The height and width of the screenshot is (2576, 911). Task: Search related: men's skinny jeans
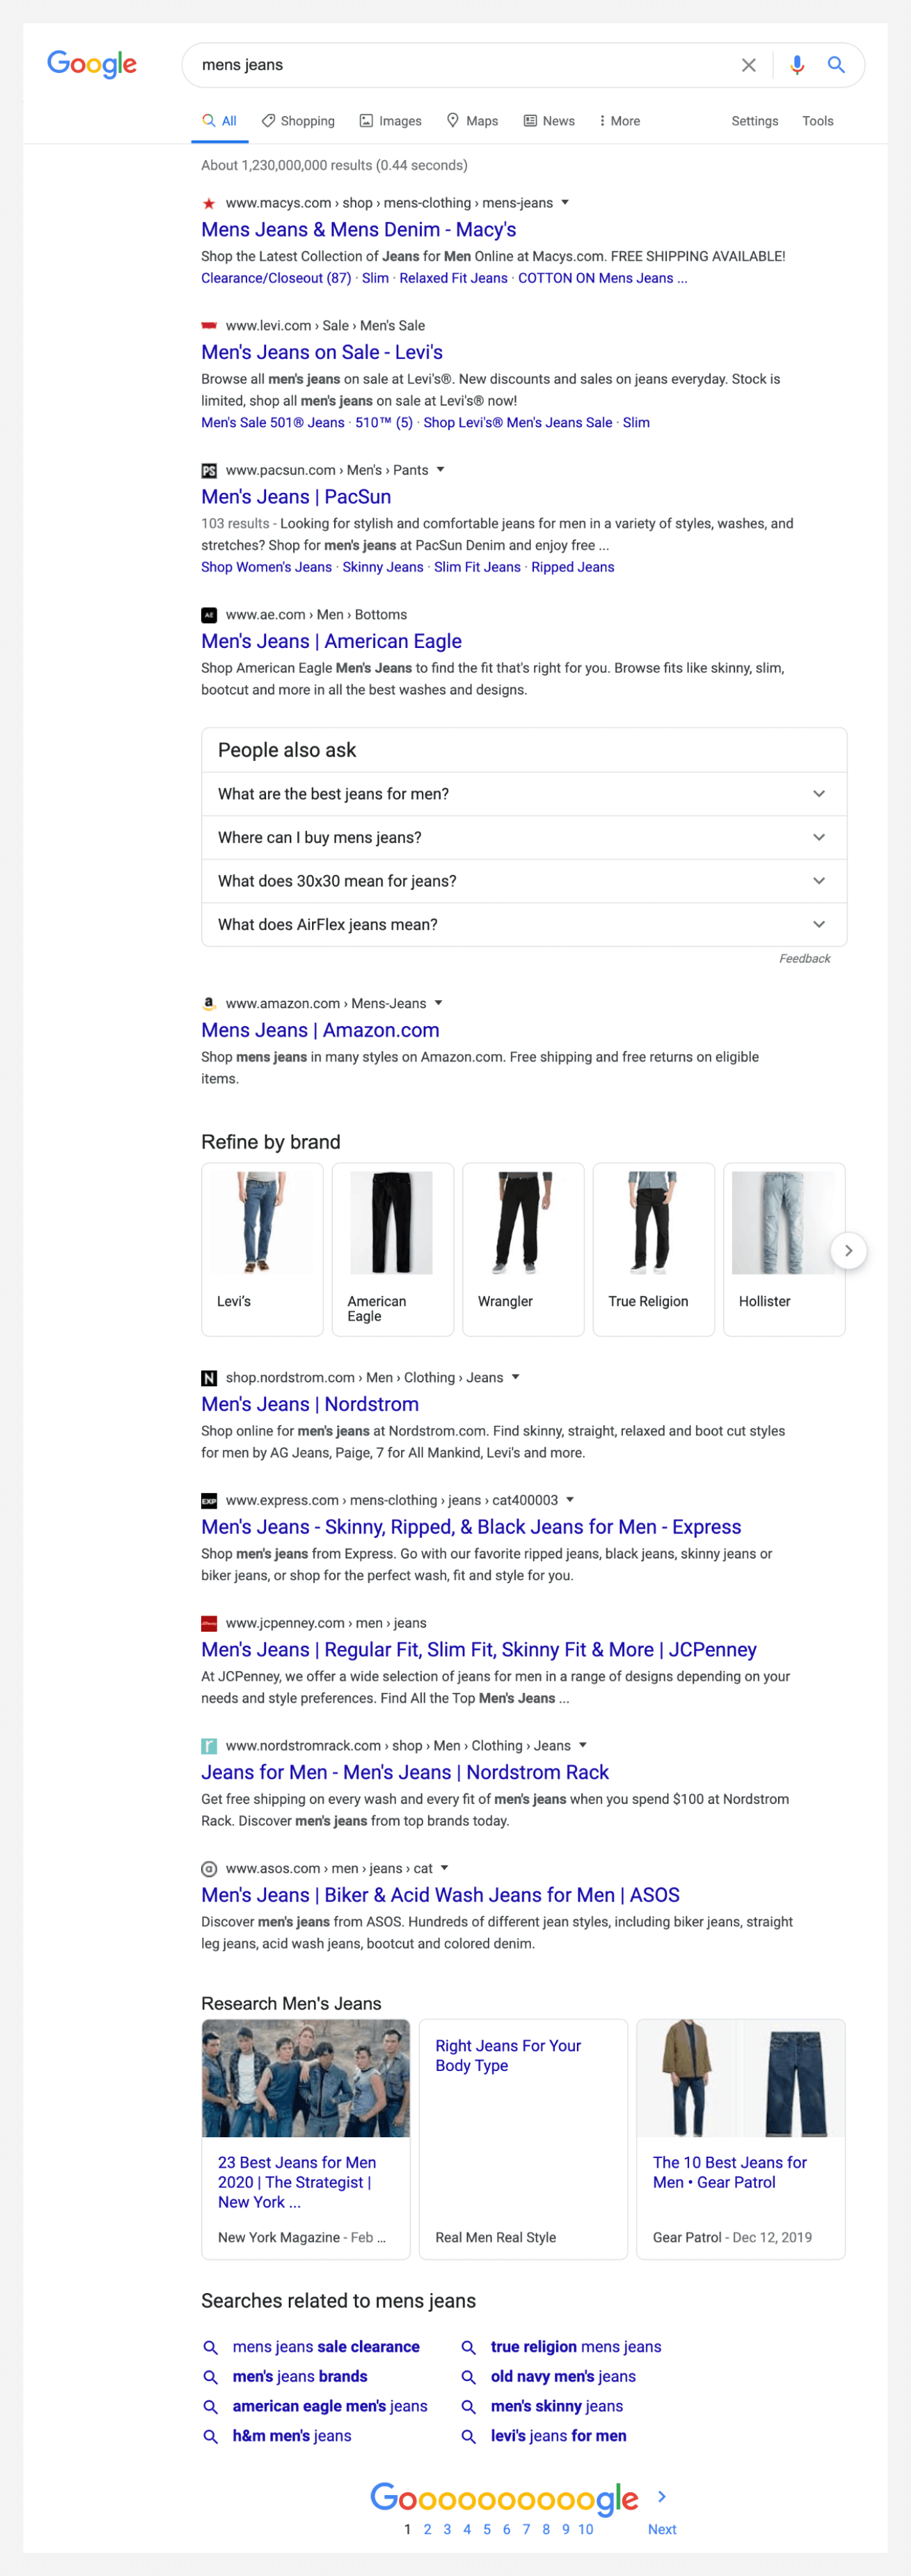pyautogui.click(x=557, y=2406)
